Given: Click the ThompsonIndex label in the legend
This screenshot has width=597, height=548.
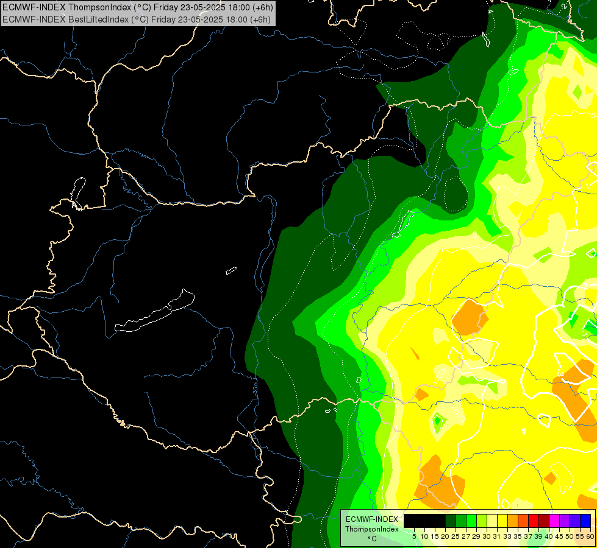Looking at the screenshot, I should coord(372,529).
